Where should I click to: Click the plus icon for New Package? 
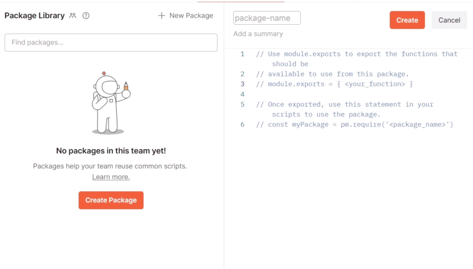pyautogui.click(x=161, y=16)
